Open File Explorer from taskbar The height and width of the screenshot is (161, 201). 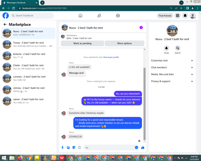tap(12, 158)
